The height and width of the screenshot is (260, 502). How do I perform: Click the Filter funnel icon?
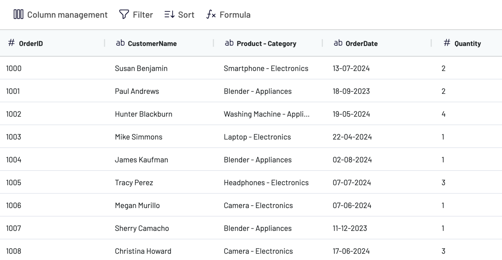click(124, 14)
